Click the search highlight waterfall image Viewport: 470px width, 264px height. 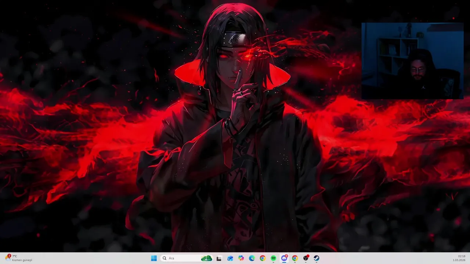pos(207,258)
